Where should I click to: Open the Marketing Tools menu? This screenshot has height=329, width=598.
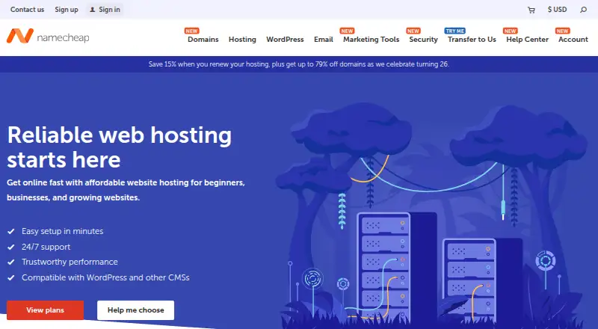click(x=371, y=40)
